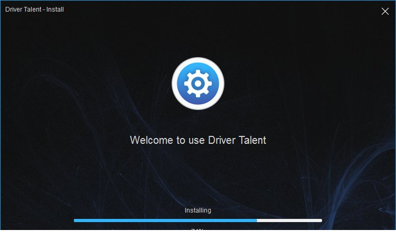Viewport: 396px width, 239px height.
Task: Click the blue filled part of progress bar
Action: [165, 220]
